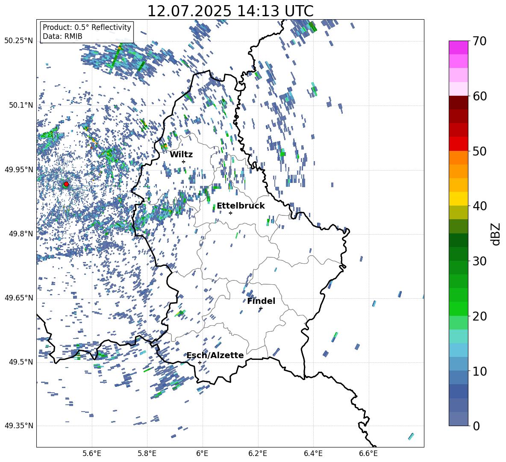Click the red radar site marker

[x=66, y=184]
